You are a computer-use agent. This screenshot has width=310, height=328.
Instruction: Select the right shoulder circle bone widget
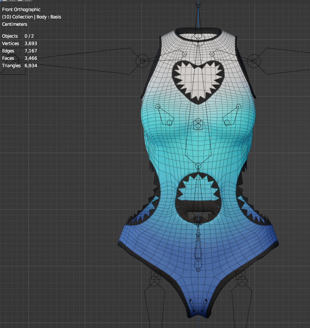click(x=254, y=61)
